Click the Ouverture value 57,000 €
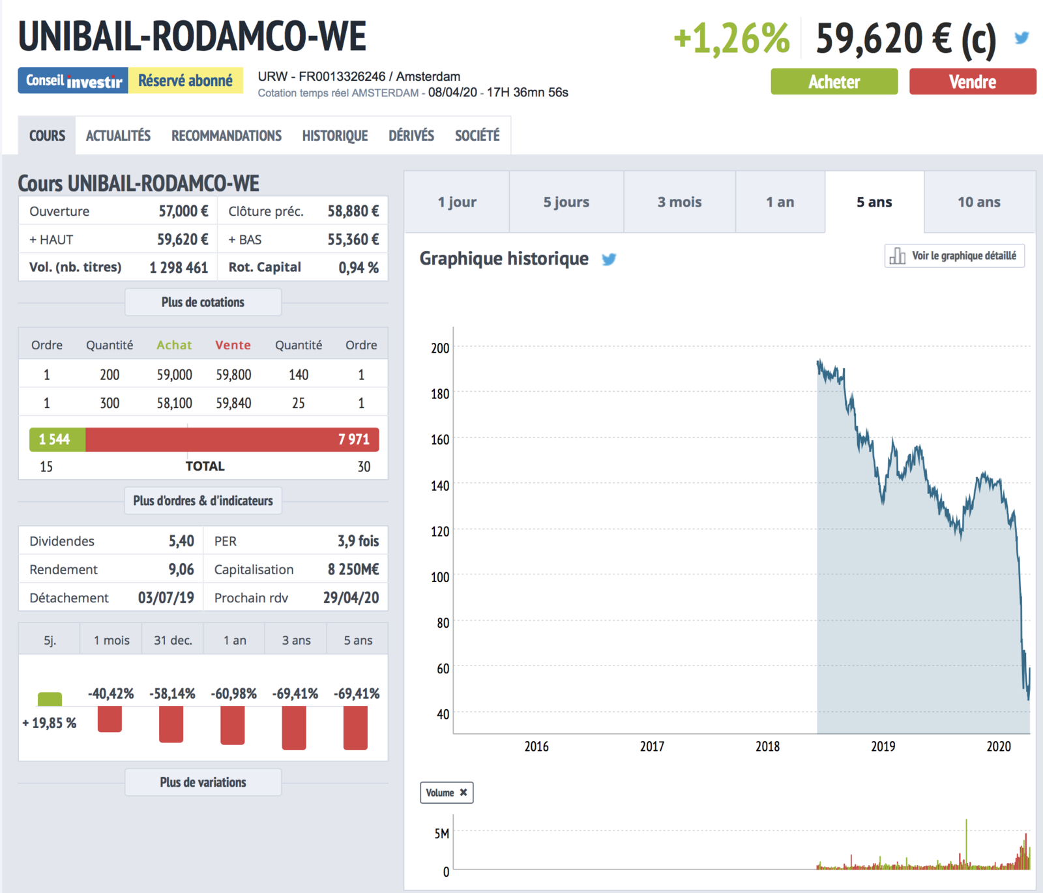1043x893 pixels. (x=183, y=211)
